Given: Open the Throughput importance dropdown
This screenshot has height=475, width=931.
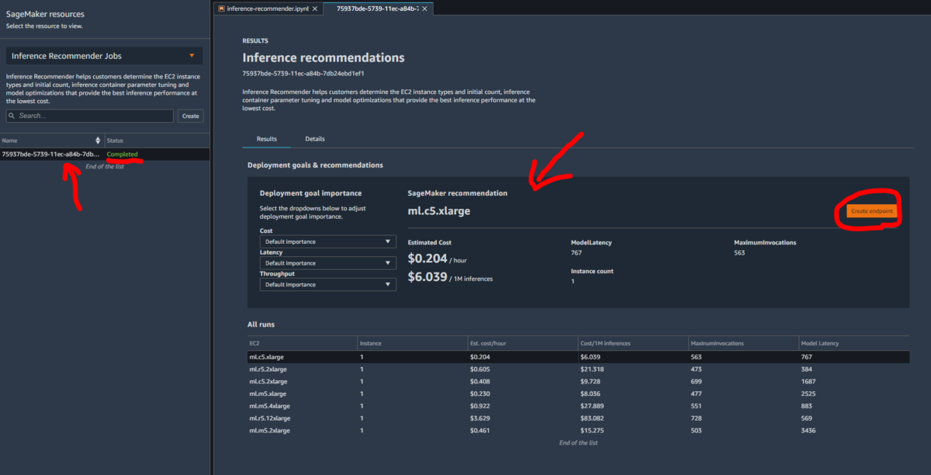Looking at the screenshot, I should tap(328, 285).
